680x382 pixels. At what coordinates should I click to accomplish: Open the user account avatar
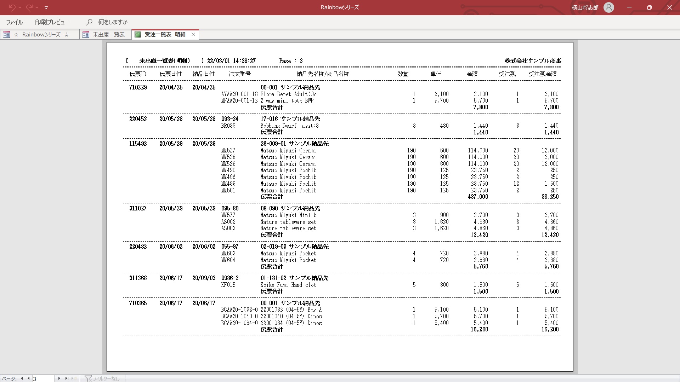click(608, 7)
